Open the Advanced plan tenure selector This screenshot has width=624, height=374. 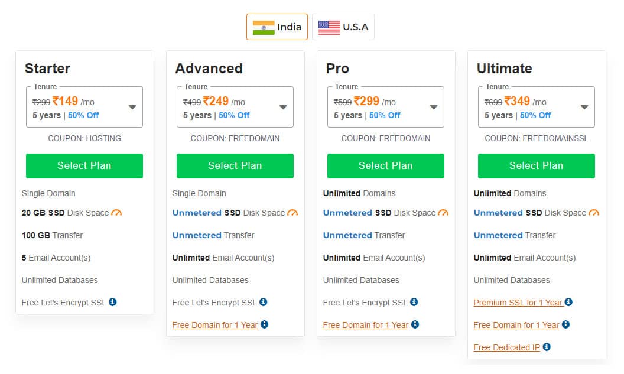[282, 106]
